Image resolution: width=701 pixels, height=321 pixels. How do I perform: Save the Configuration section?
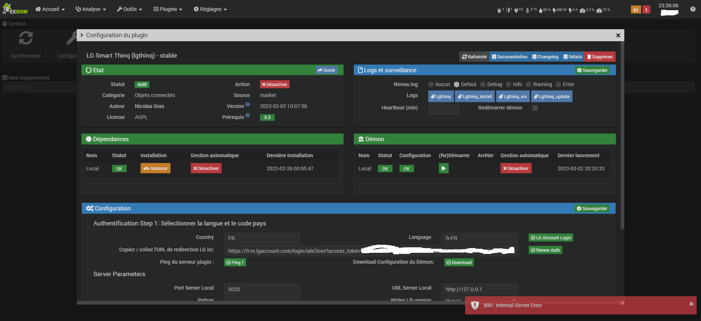pyautogui.click(x=592, y=208)
